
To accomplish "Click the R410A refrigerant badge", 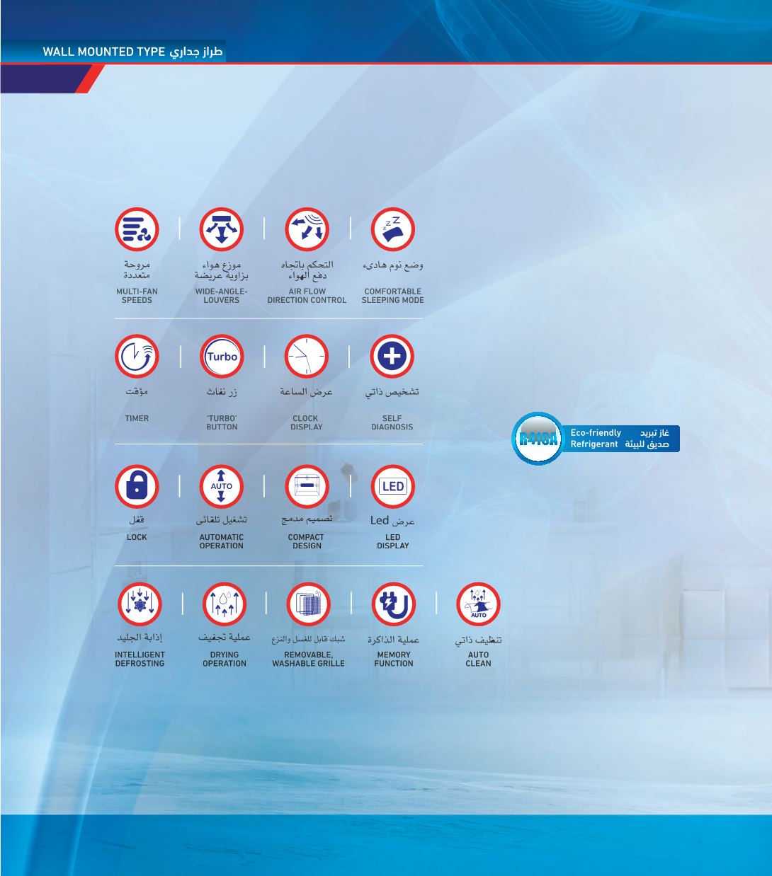I will (538, 439).
